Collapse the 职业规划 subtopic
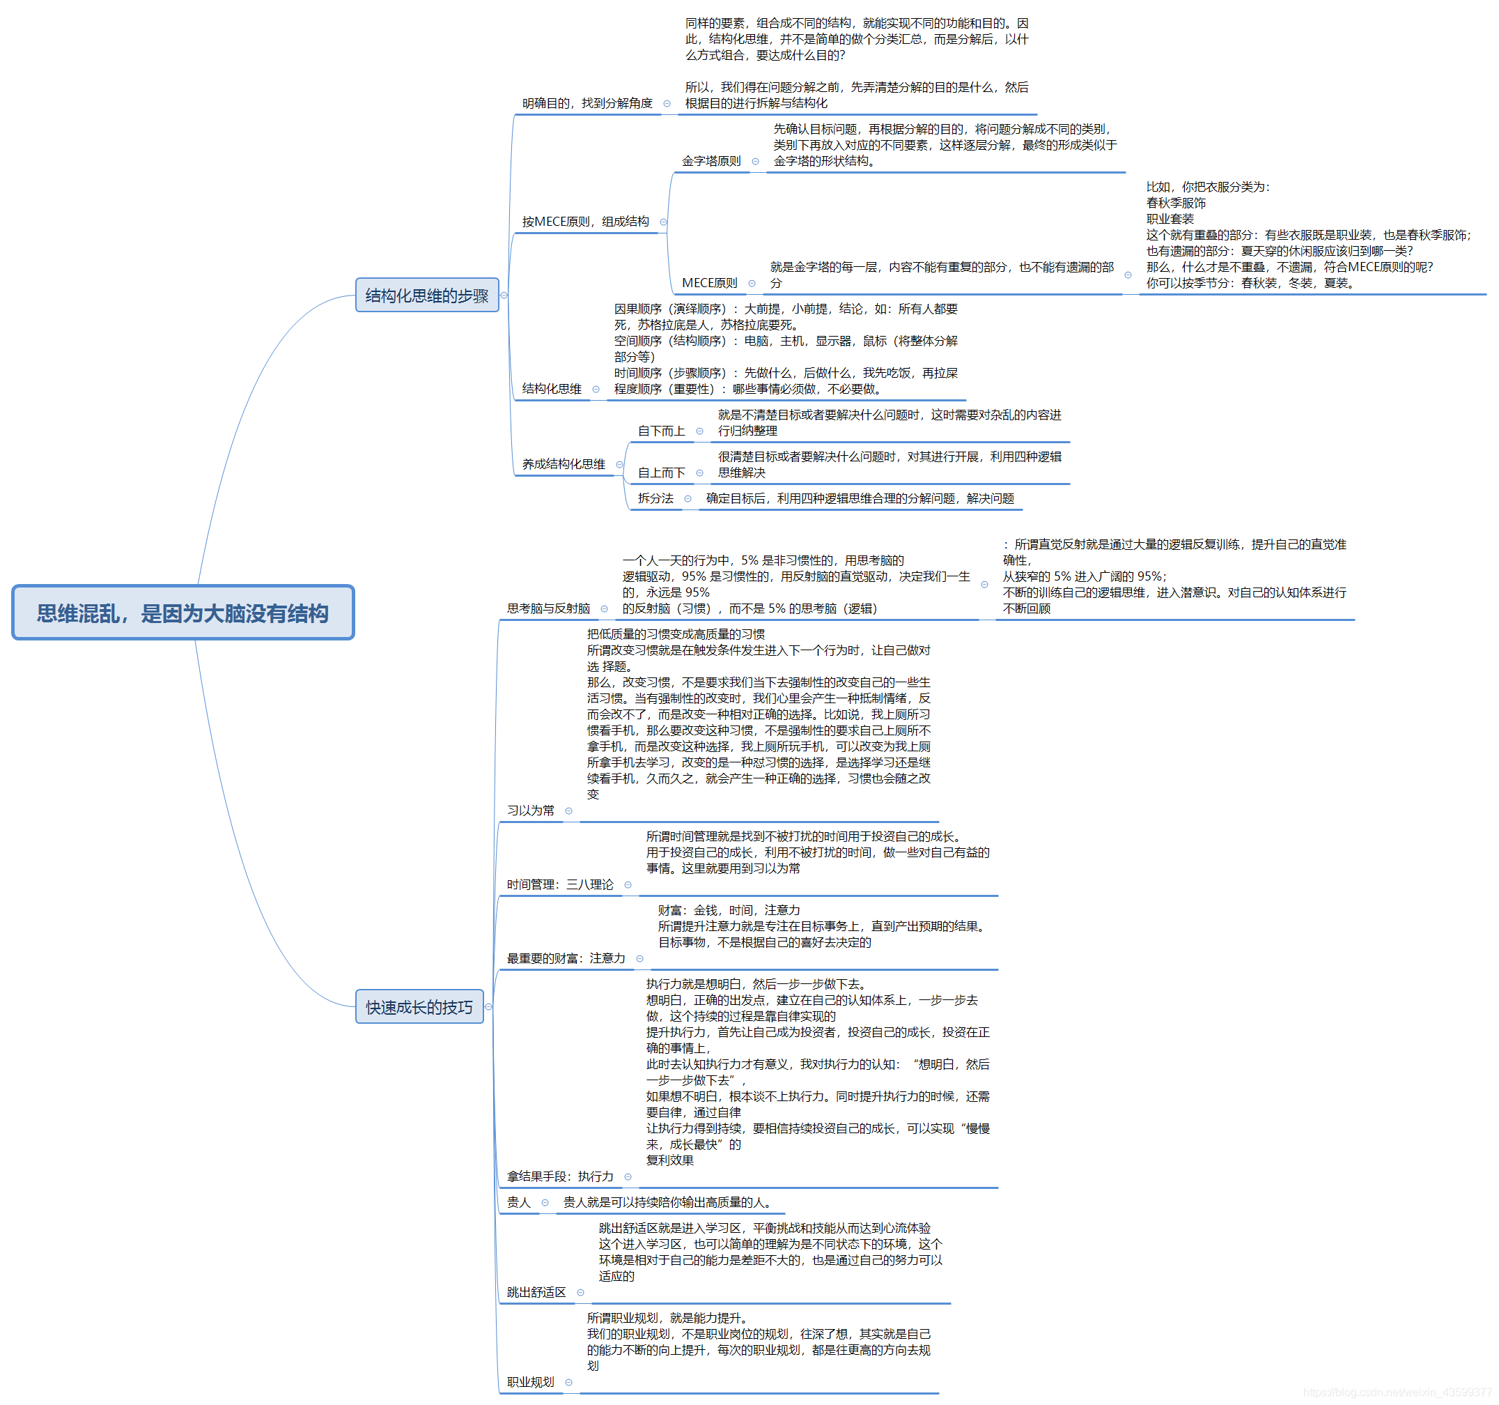1499x1405 pixels. (x=568, y=1383)
